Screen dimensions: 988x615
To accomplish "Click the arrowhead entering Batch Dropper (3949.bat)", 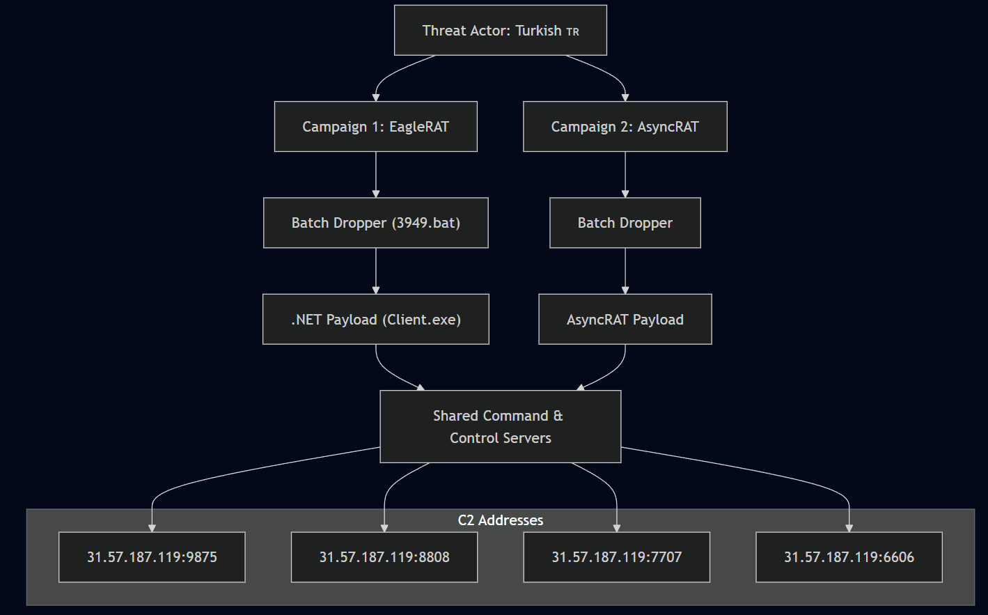I will tap(376, 193).
